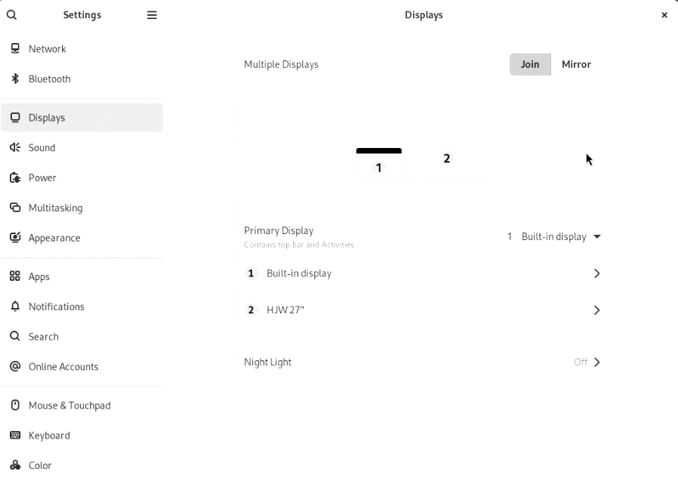This screenshot has width=678, height=487.
Task: Select the Join display mode
Action: tap(530, 64)
